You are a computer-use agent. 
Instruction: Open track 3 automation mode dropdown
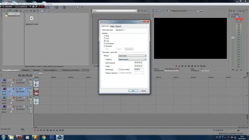(28, 100)
